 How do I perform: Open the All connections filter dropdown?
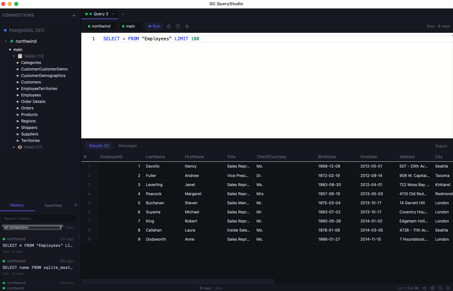tap(32, 227)
